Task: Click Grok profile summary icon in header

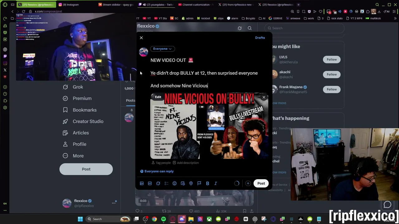Action: [x=240, y=28]
